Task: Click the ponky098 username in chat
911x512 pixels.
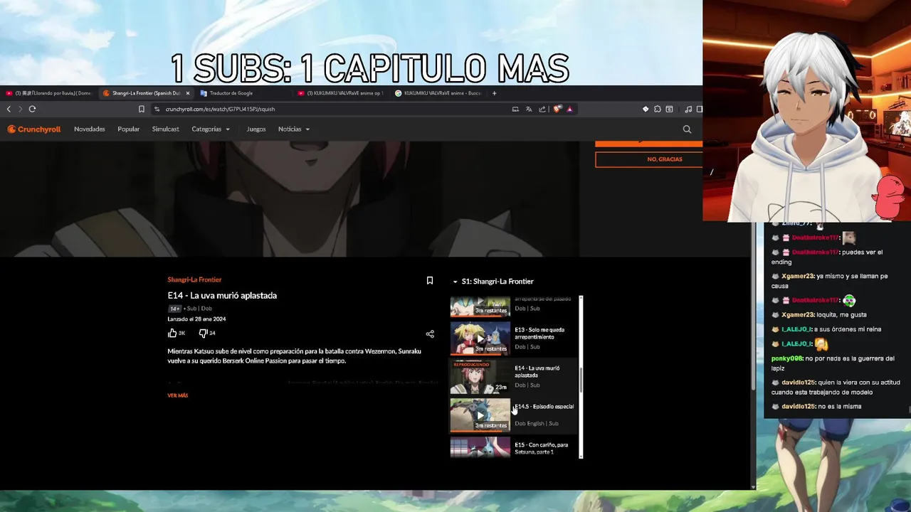Action: click(x=787, y=359)
